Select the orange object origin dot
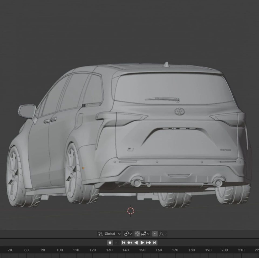This screenshot has width=259, height=258. [x=83, y=168]
